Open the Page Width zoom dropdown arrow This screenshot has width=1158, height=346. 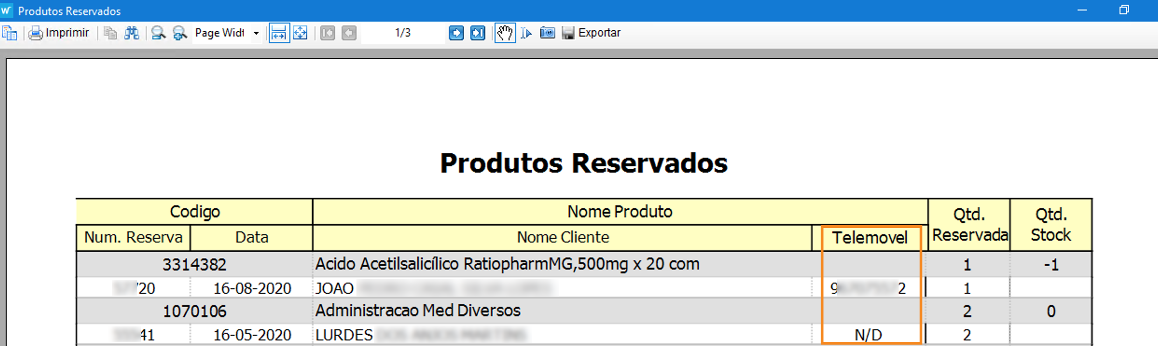(256, 33)
